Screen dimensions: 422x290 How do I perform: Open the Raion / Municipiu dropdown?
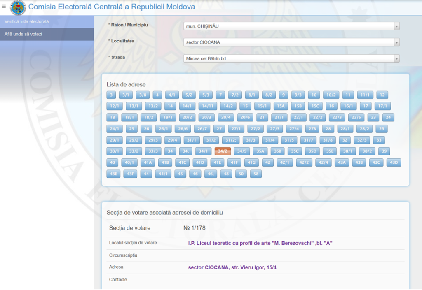[291, 26]
